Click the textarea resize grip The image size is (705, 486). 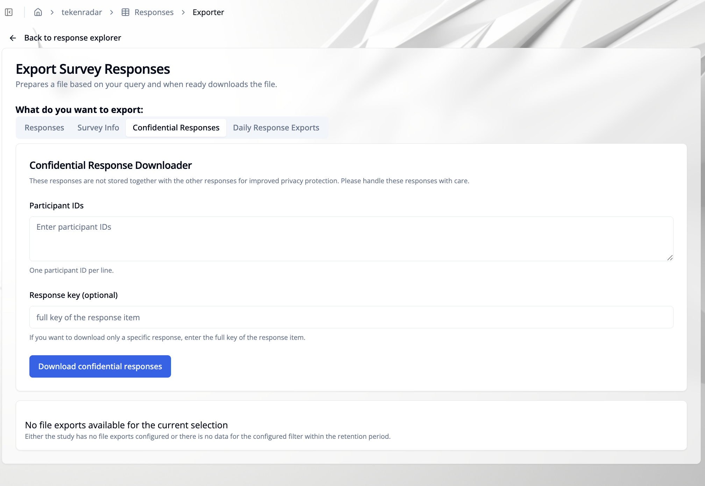coord(670,258)
